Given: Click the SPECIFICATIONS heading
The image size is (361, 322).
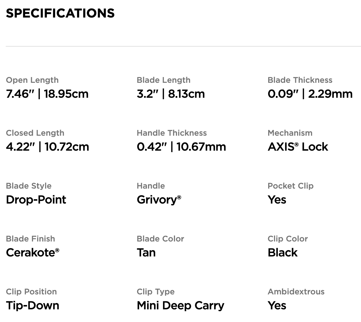Looking at the screenshot, I should click(60, 14).
